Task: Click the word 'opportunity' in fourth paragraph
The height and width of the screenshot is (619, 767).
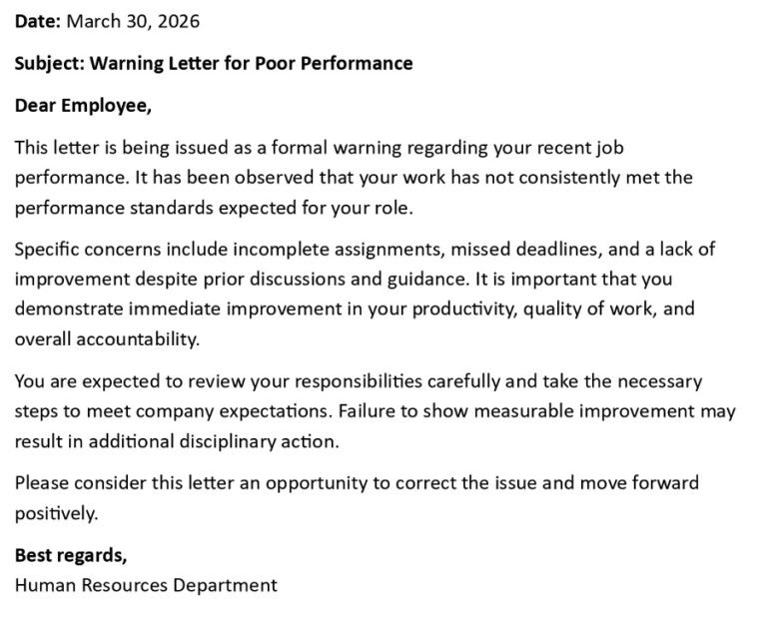Action: 316,483
